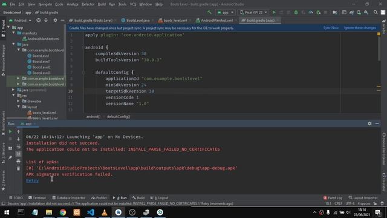The width and height of the screenshot is (387, 218).
Task: Click Sync Project with Gradle Files icon
Action: pyautogui.click(x=351, y=12)
